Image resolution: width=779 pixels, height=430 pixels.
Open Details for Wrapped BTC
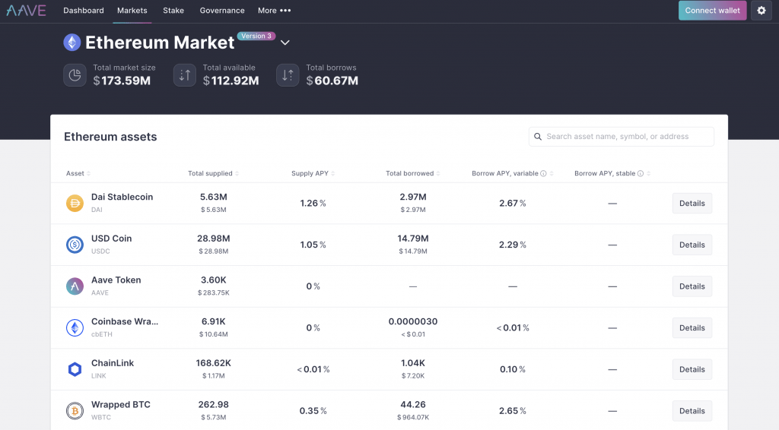tap(692, 411)
